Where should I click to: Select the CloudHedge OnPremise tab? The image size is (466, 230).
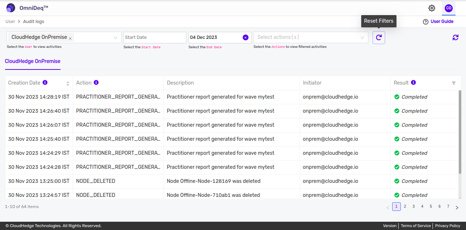point(32,61)
